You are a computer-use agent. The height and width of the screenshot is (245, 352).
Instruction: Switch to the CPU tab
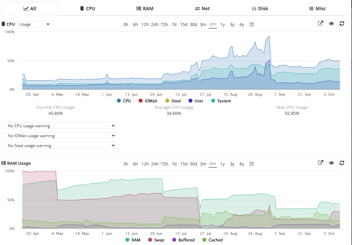tap(88, 9)
